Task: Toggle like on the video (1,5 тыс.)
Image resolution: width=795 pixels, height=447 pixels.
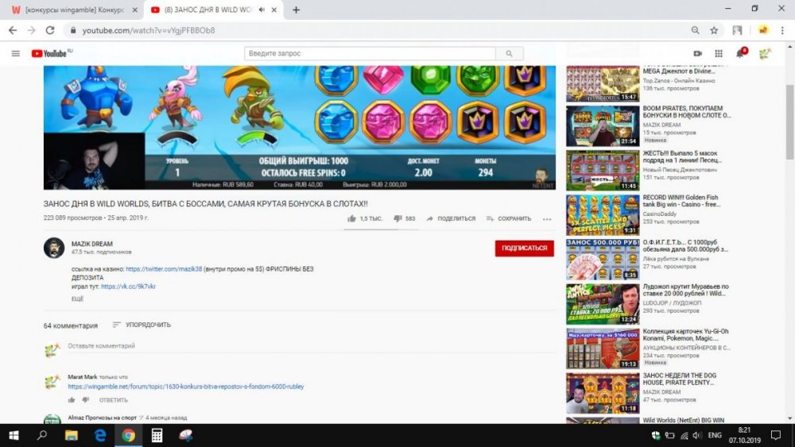Action: (352, 218)
